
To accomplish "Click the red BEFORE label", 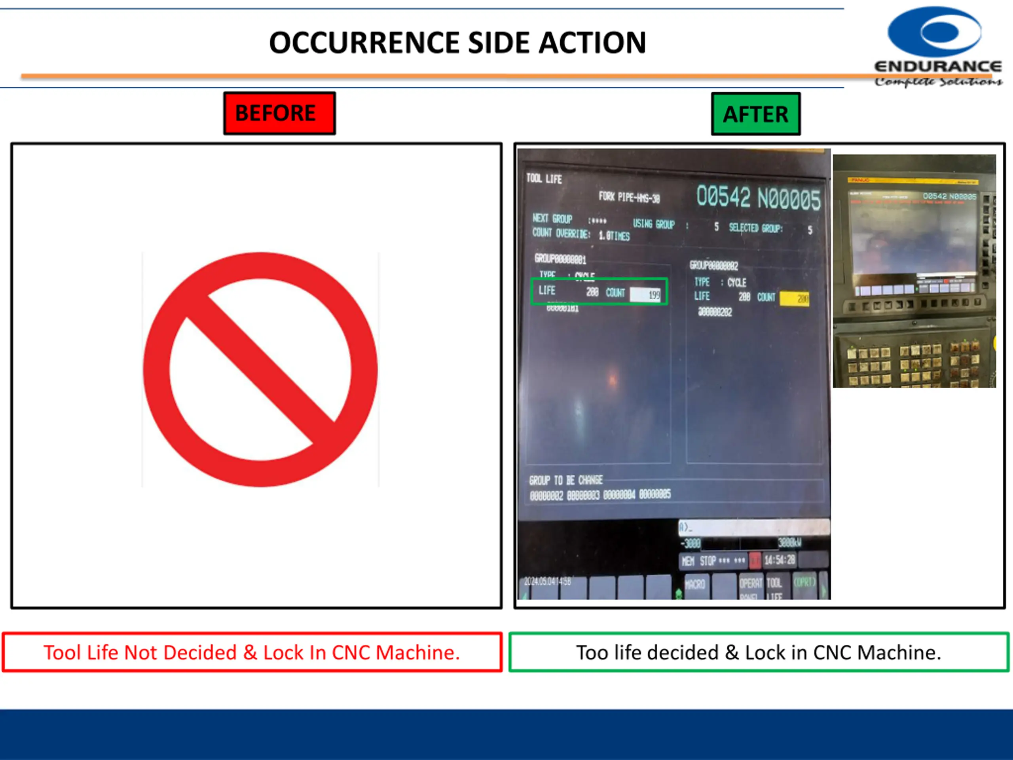I will (x=279, y=113).
